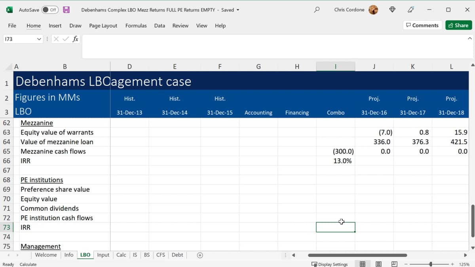Switch to Page Break Preview icon
Screen dimensions: 475x267
point(394,264)
